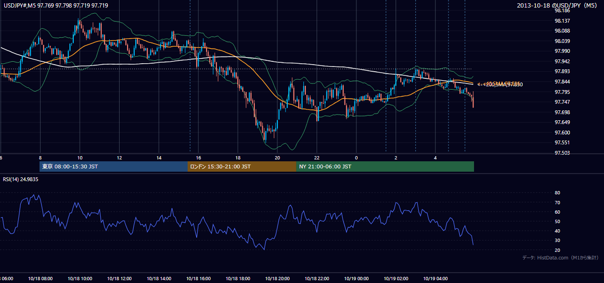Click price axis label 98.137
Screen dimensions: 604x283
click(x=562, y=21)
